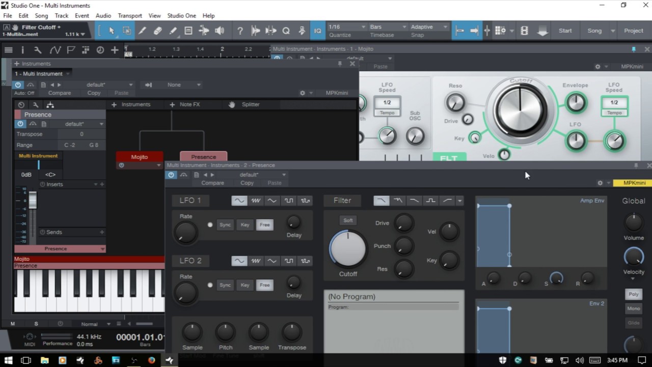The height and width of the screenshot is (367, 652).
Task: Click the MIDI activity icon in the transport bar
Action: (29, 336)
